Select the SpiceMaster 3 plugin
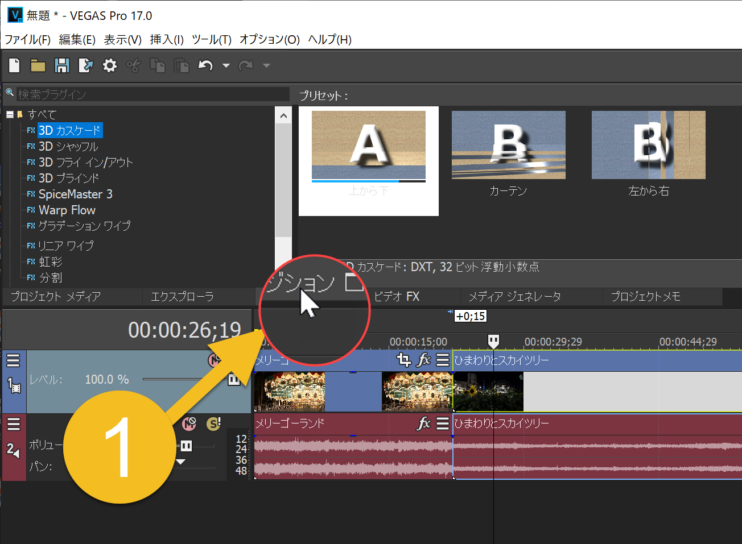 coord(76,194)
